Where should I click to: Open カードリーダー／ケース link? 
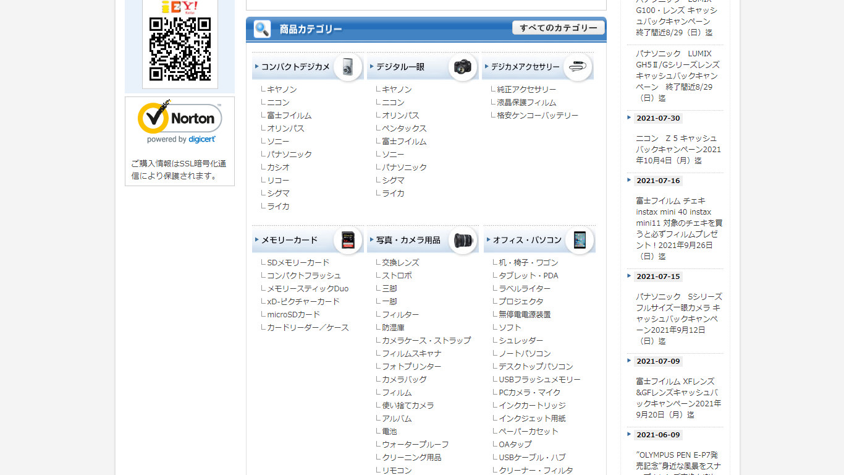308,328
